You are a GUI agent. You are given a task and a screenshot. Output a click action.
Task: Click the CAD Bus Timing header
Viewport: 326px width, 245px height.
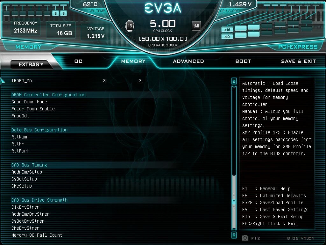(29, 165)
